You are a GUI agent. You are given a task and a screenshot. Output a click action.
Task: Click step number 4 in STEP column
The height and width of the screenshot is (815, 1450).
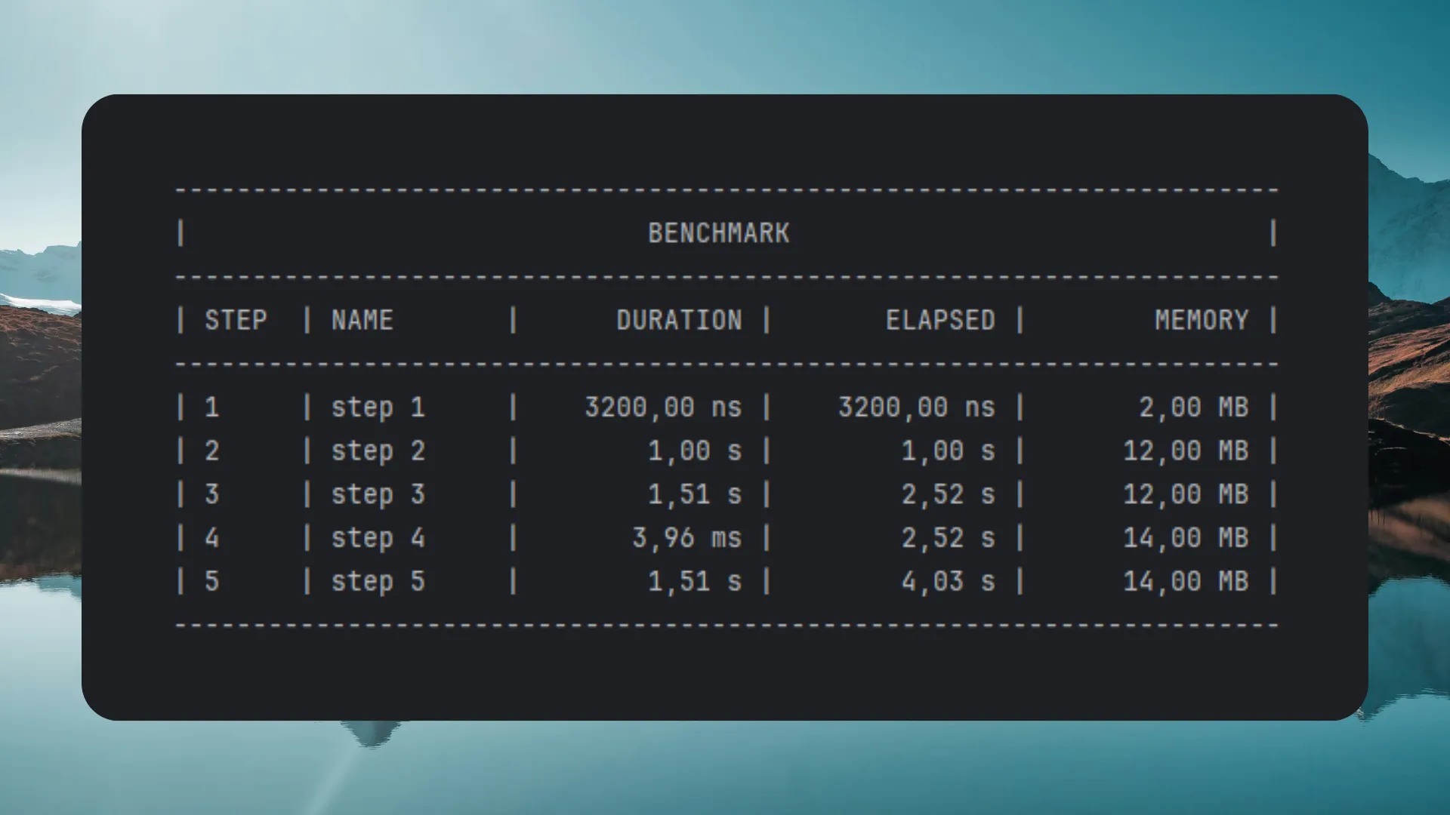click(211, 538)
